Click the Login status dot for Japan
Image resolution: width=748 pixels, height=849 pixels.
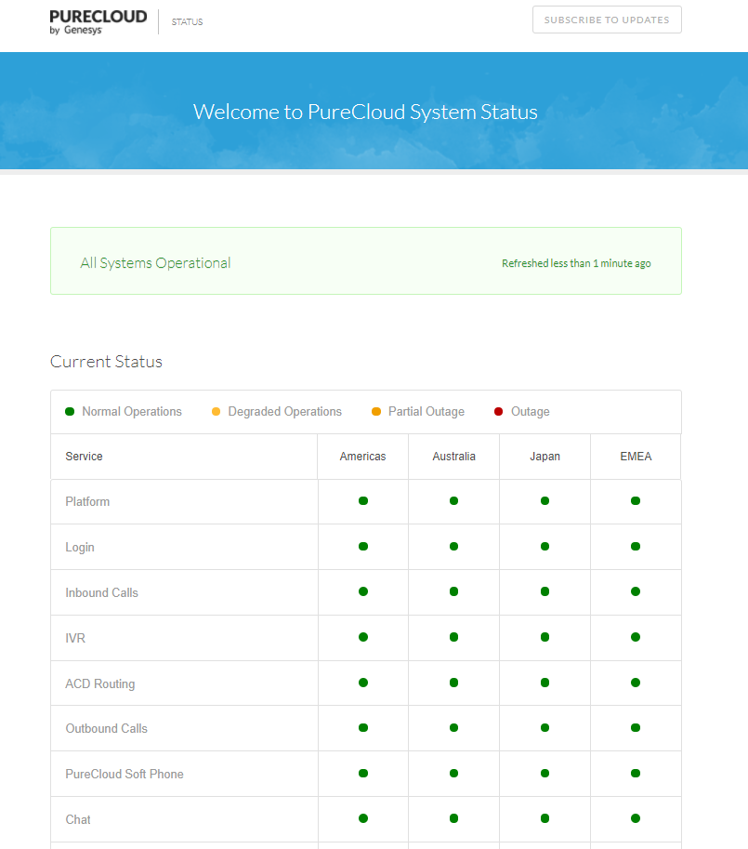click(x=545, y=547)
